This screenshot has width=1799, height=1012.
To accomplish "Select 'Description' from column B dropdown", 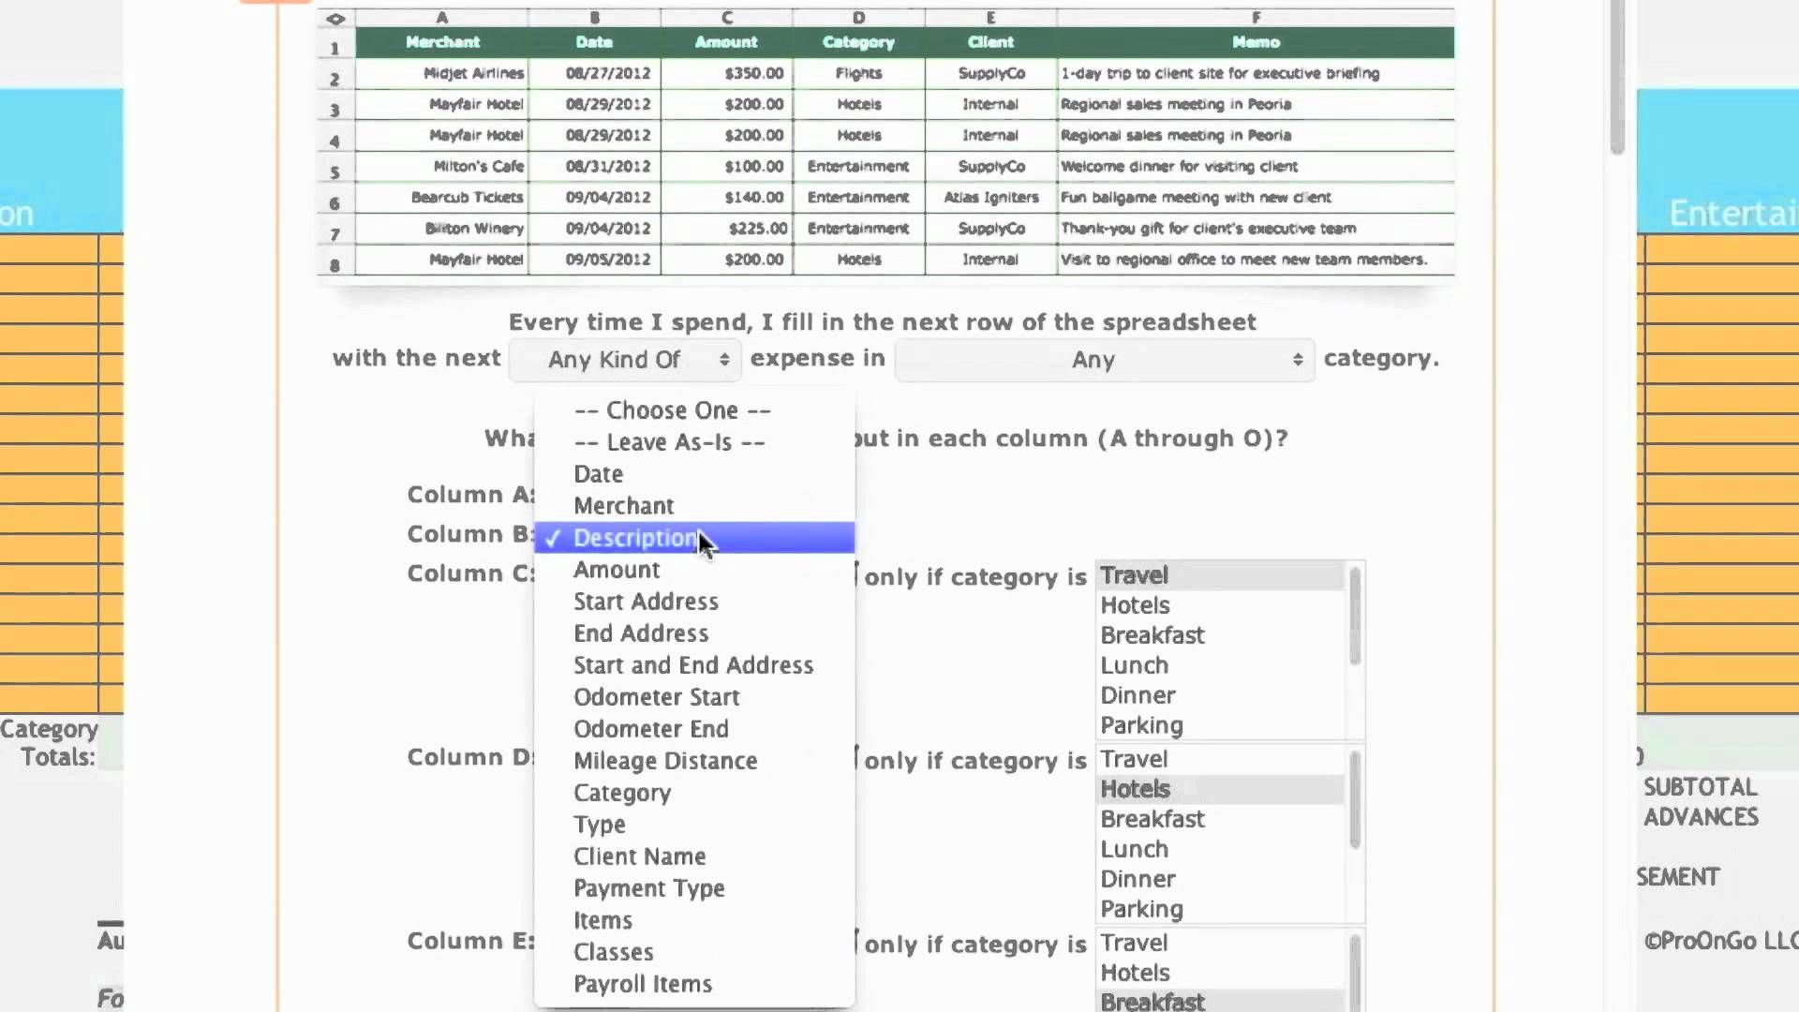I will [x=633, y=536].
